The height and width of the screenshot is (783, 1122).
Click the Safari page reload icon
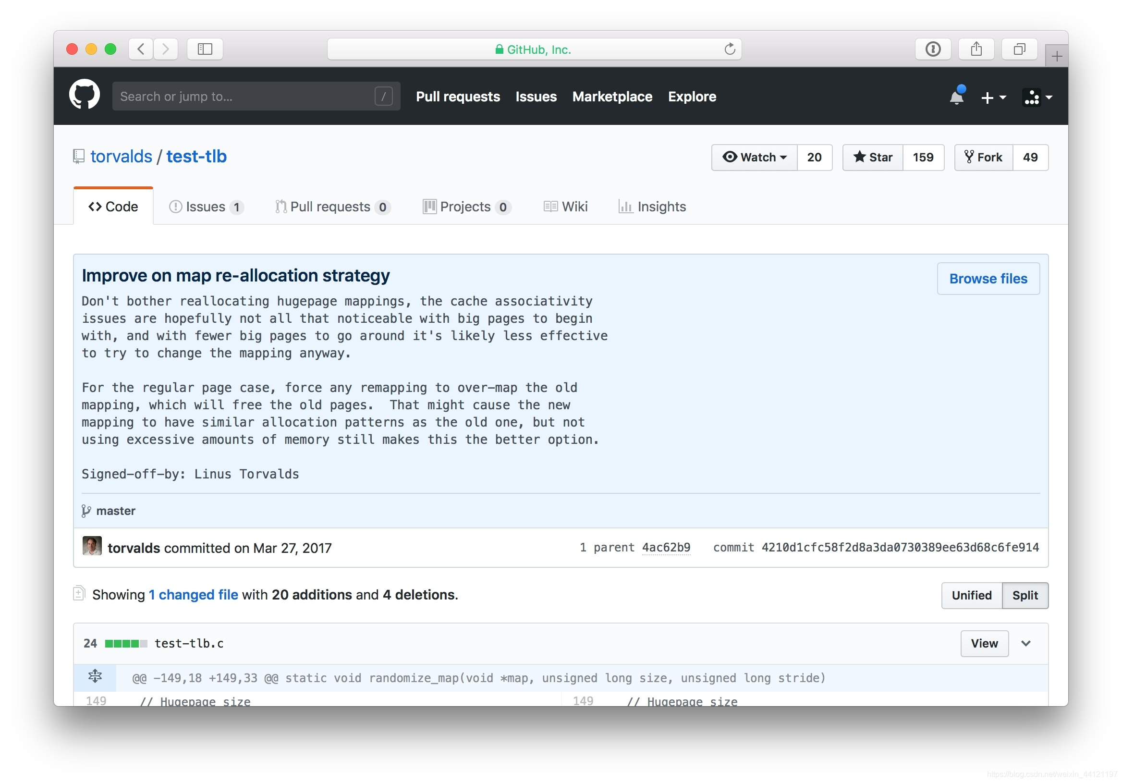(729, 49)
